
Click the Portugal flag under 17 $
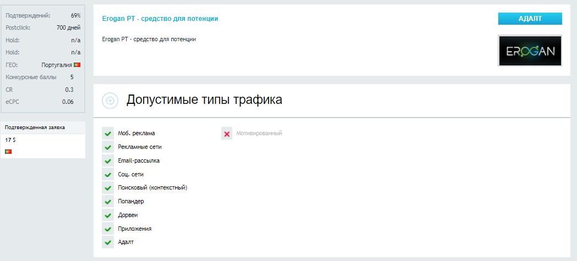click(8, 152)
